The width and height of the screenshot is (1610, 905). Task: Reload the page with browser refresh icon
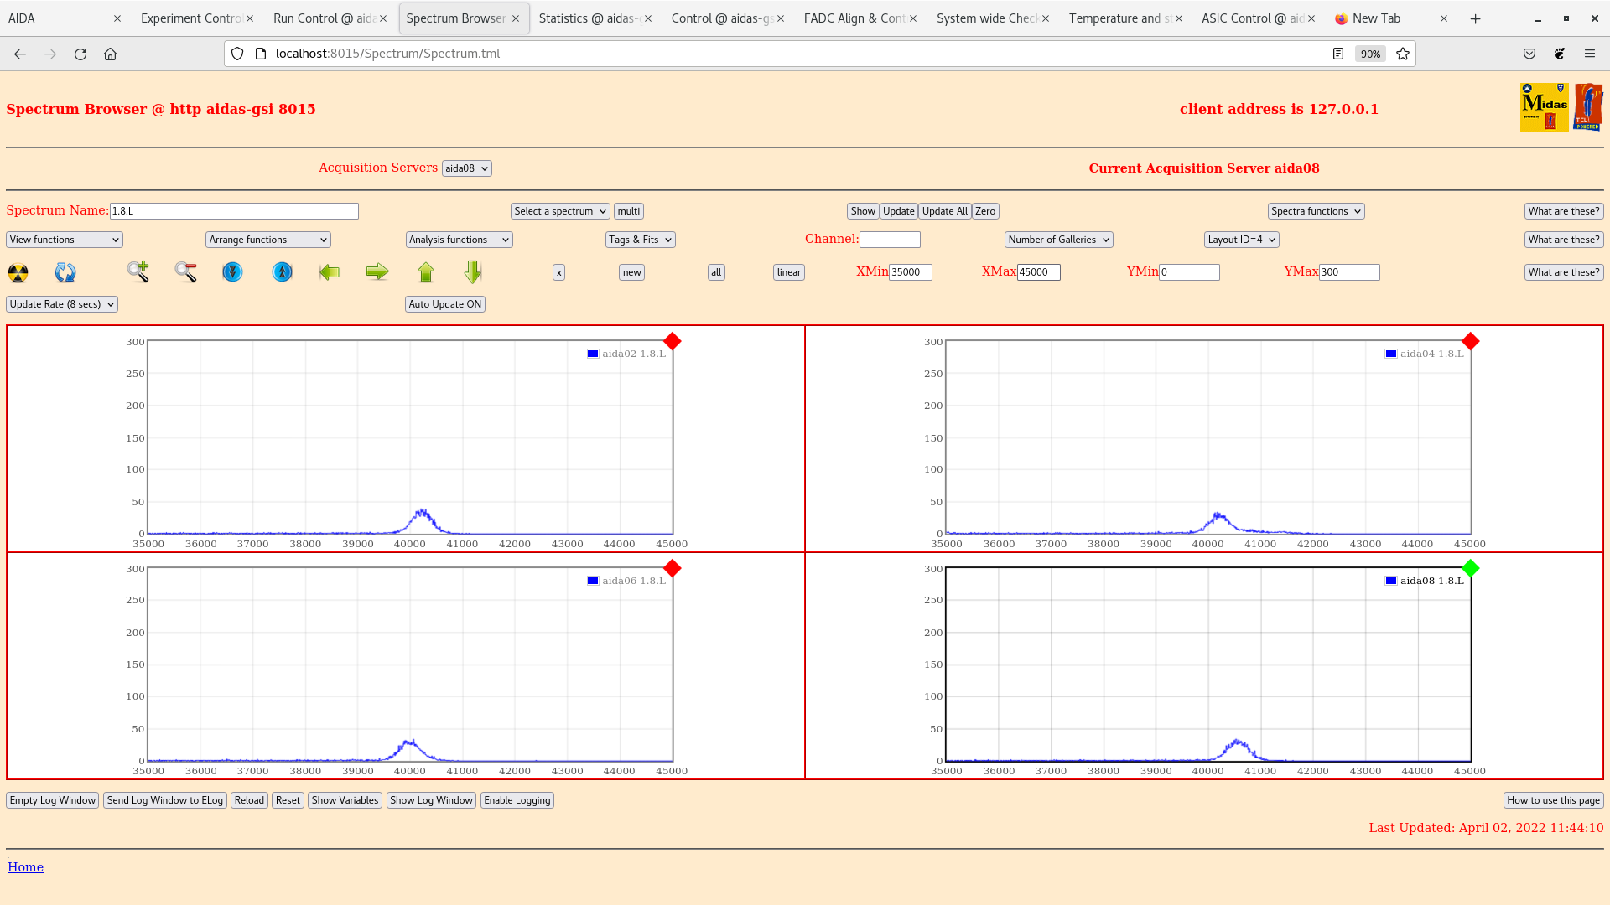coord(80,54)
